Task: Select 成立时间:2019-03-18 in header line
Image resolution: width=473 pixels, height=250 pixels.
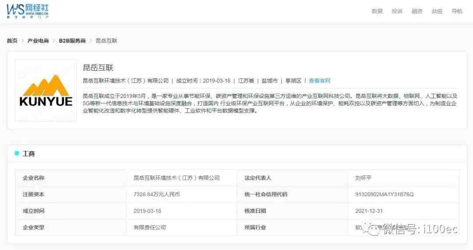Action: click(203, 81)
